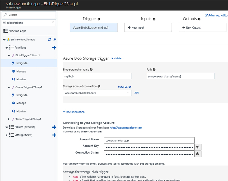Collapse the Proxies (preview) node
Image resolution: width=228 pixels, height=181 pixels.
pos(6,127)
